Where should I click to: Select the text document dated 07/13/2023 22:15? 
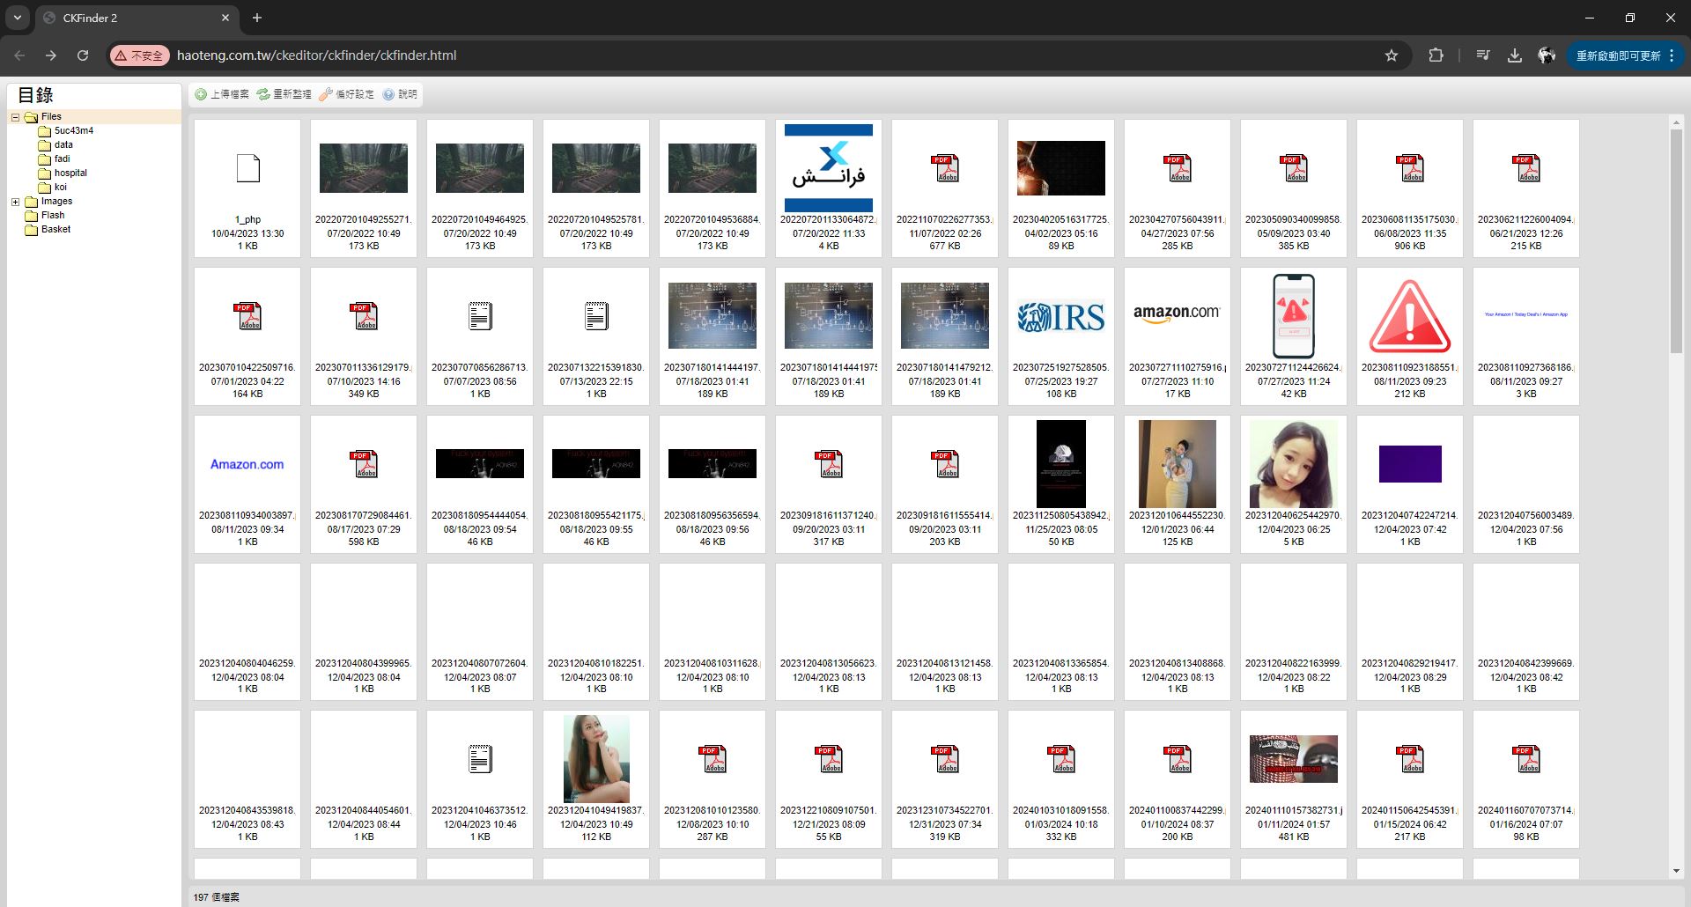pyautogui.click(x=596, y=316)
